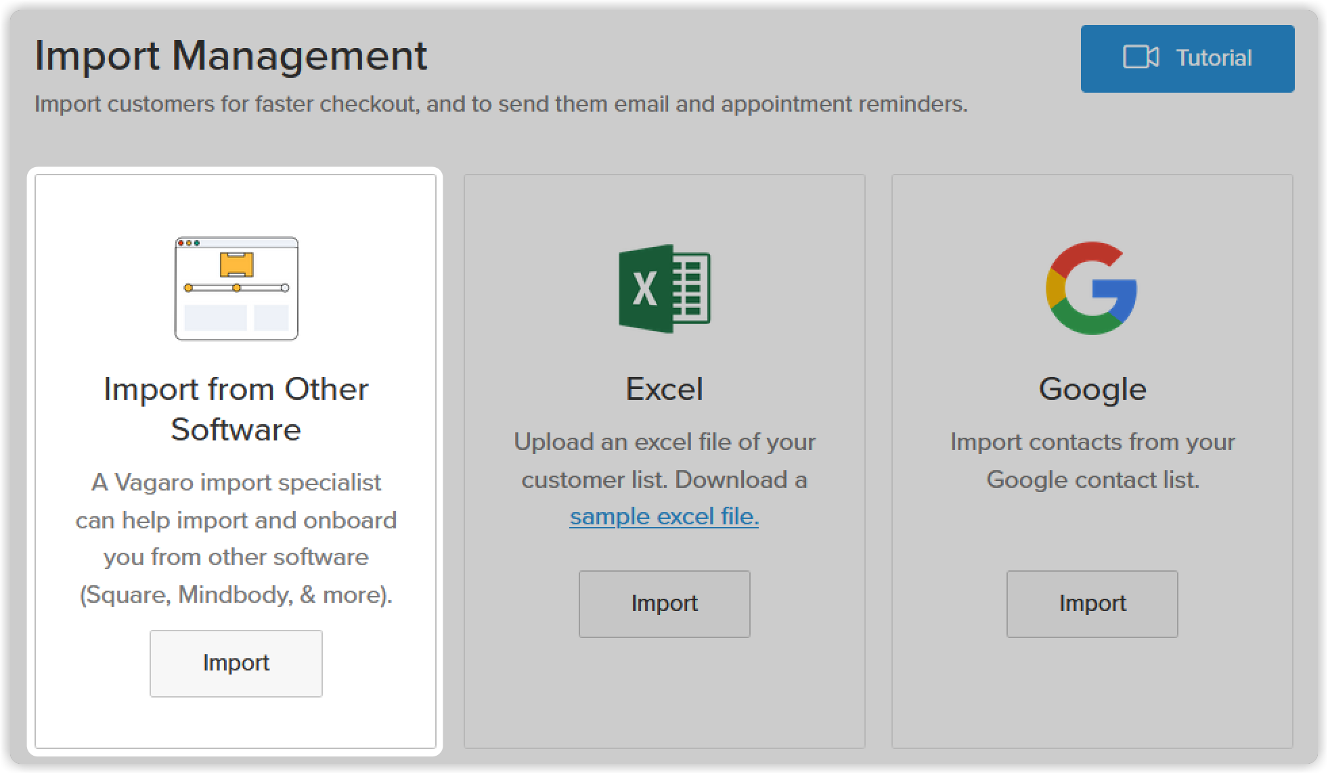Click the Import button under Google
Image resolution: width=1328 pixels, height=774 pixels.
tap(1092, 604)
